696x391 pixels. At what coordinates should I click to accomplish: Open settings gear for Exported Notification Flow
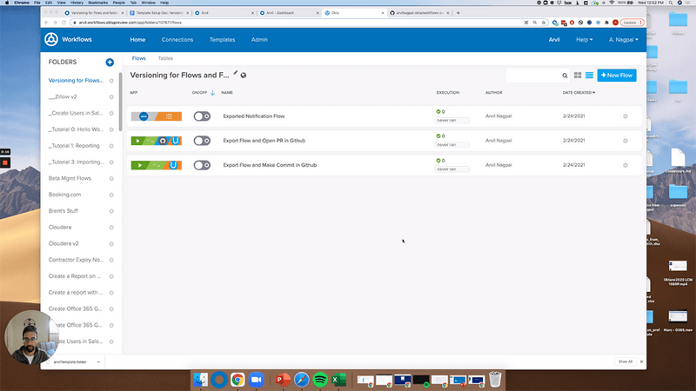[626, 116]
